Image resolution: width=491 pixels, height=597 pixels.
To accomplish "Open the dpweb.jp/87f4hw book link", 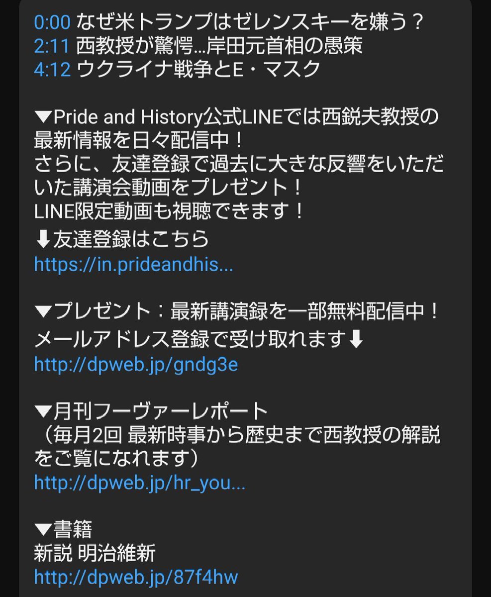I will click(x=136, y=577).
